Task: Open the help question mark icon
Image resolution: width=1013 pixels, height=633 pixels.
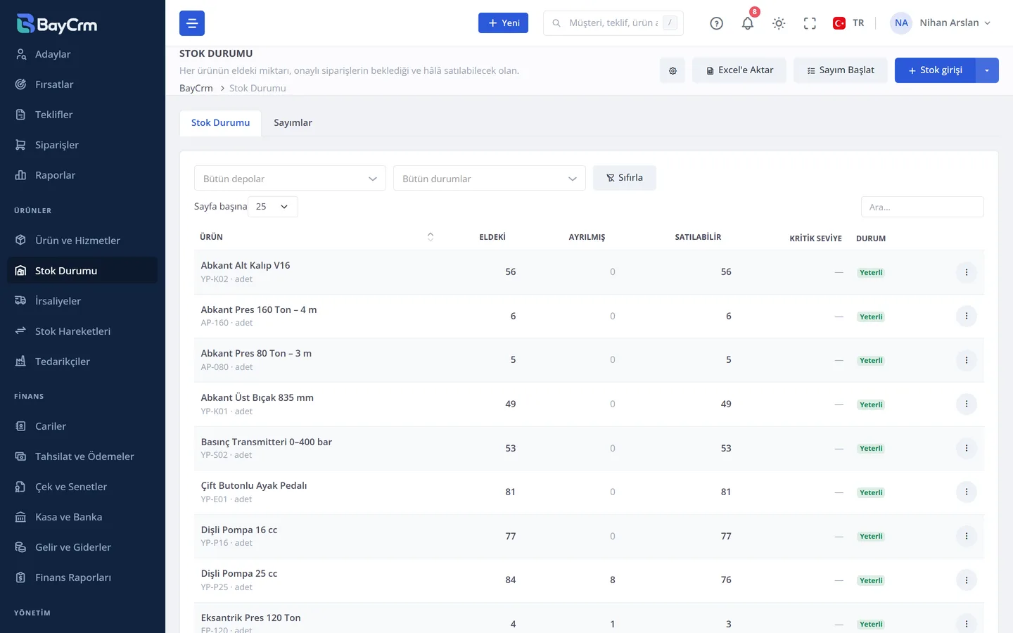Action: click(x=716, y=23)
